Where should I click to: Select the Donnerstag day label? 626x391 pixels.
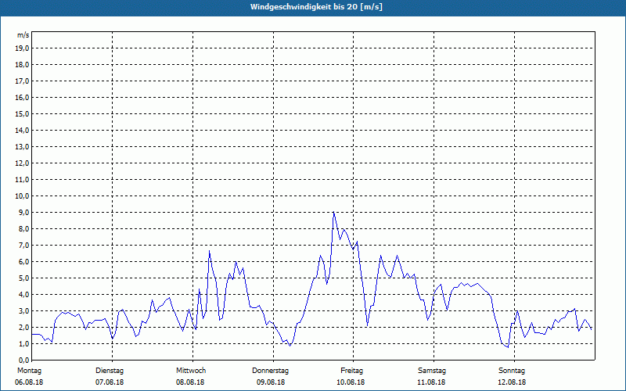(x=270, y=371)
